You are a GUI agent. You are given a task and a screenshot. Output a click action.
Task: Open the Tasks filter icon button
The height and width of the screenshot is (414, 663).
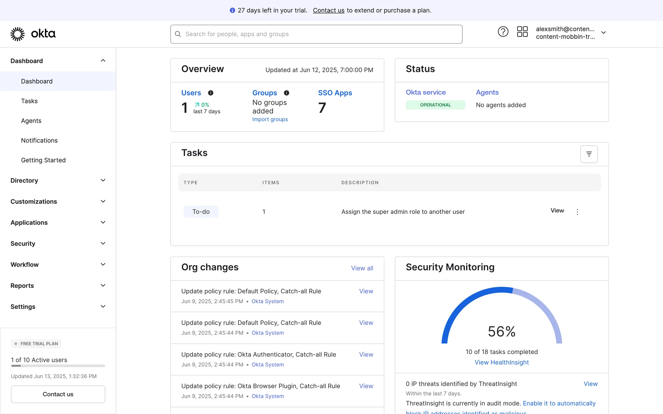589,154
